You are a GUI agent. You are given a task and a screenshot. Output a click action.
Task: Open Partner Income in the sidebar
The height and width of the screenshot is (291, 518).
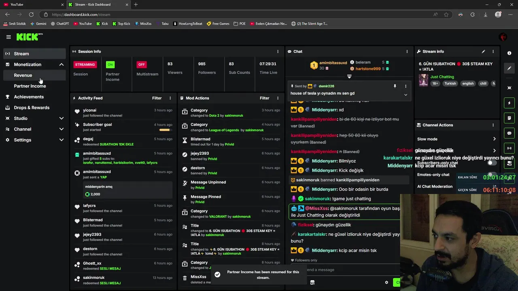(x=34, y=86)
